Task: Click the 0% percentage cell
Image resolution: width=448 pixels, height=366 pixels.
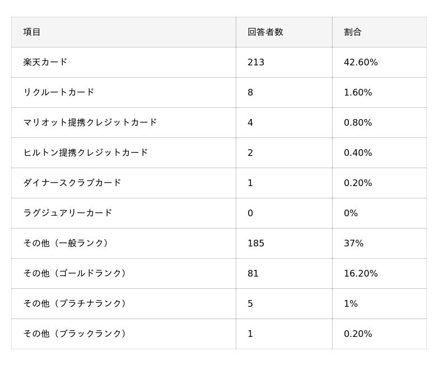Action: 351,213
